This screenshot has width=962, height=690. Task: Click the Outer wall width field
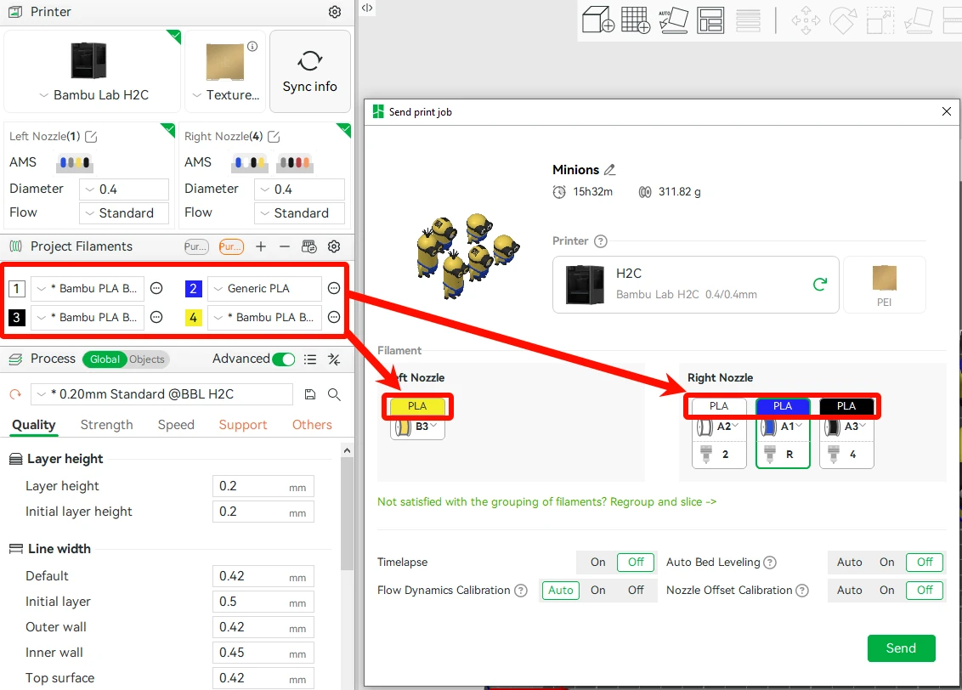coord(263,627)
